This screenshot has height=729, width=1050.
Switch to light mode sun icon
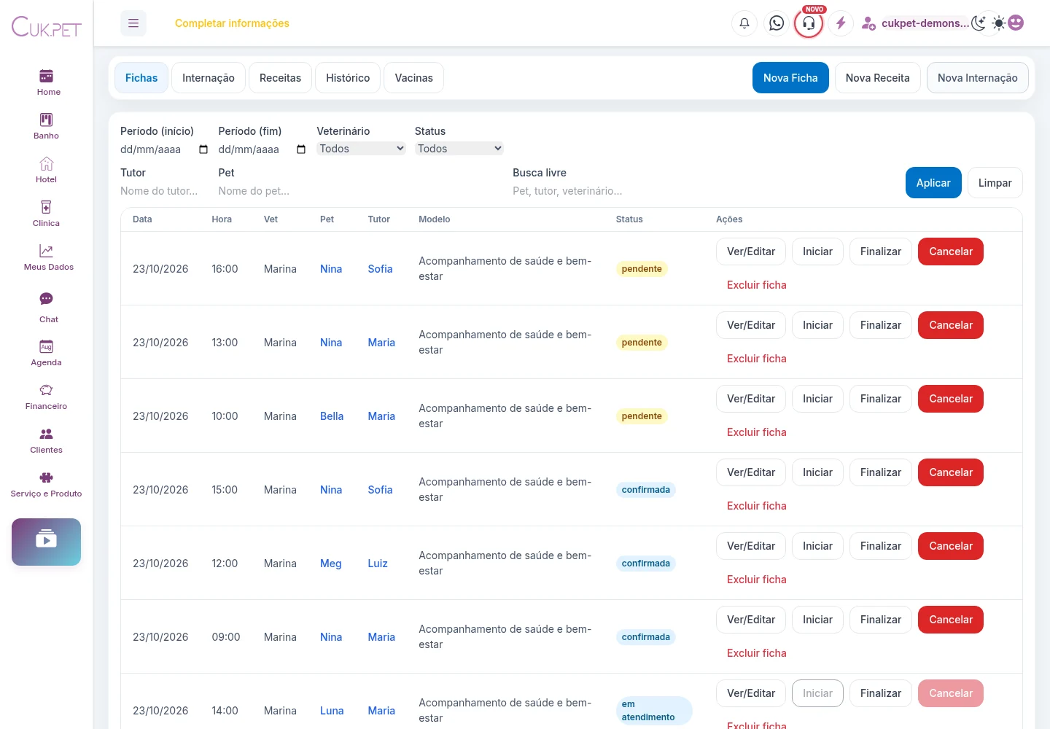point(999,23)
